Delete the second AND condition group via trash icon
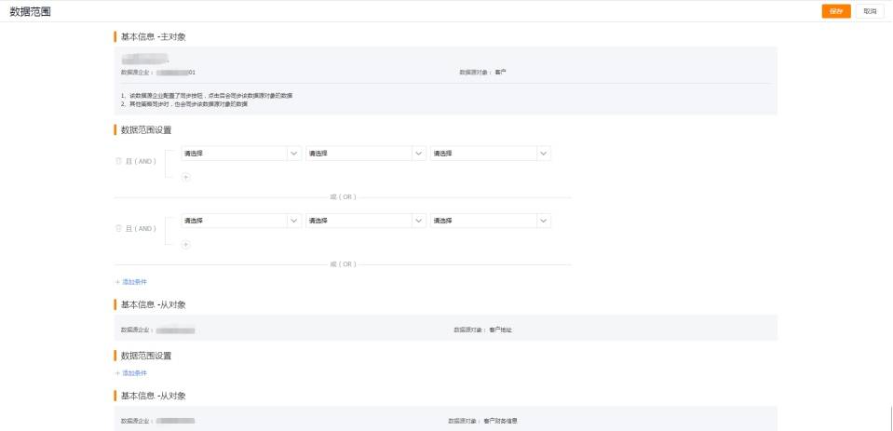 (x=118, y=228)
